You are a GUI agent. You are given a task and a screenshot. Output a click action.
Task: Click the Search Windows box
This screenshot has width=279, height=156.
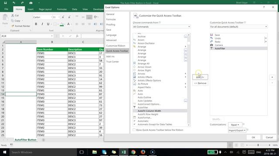pyautogui.click(x=43, y=152)
